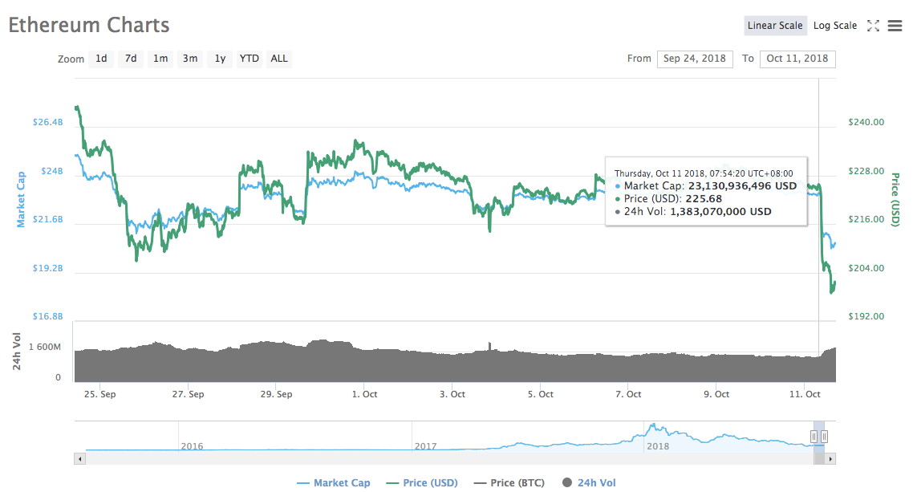Open the chart hamburger menu
This screenshot has height=492, width=913.
[x=895, y=26]
